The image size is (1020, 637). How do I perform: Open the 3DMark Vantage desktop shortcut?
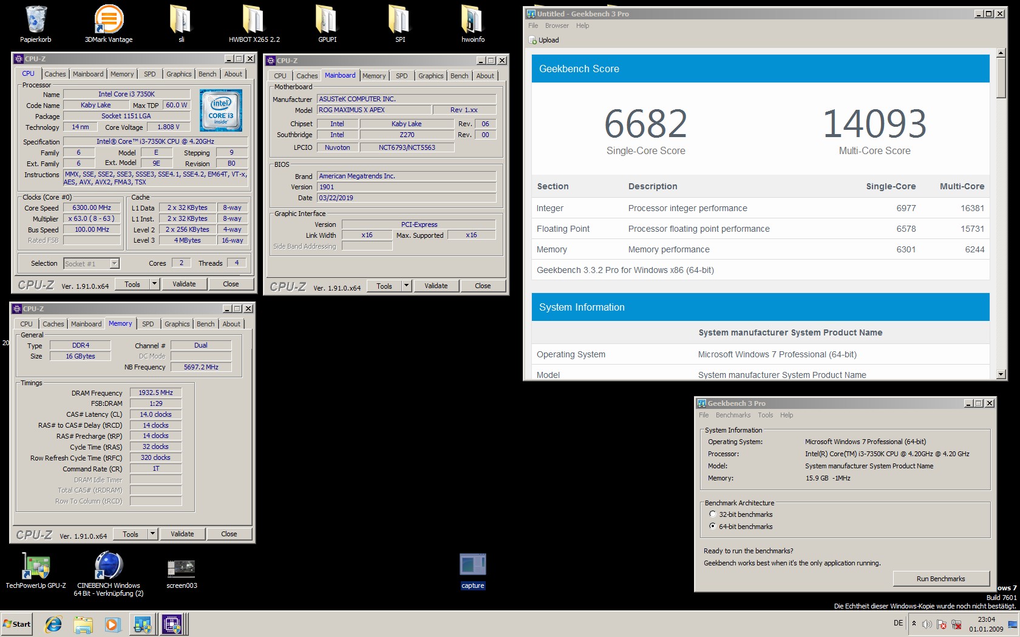tap(109, 24)
